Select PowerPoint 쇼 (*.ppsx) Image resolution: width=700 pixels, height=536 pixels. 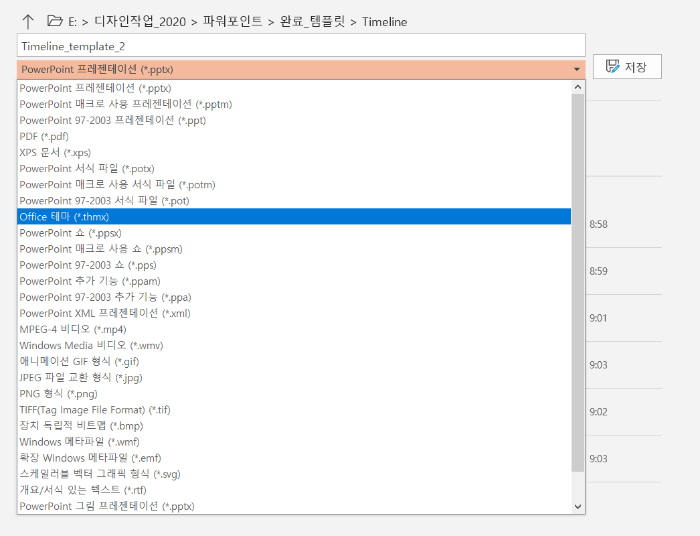(x=294, y=233)
